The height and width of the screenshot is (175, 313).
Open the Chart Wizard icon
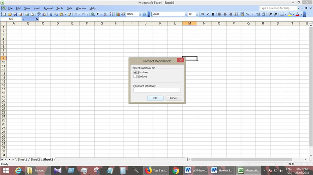(118, 14)
